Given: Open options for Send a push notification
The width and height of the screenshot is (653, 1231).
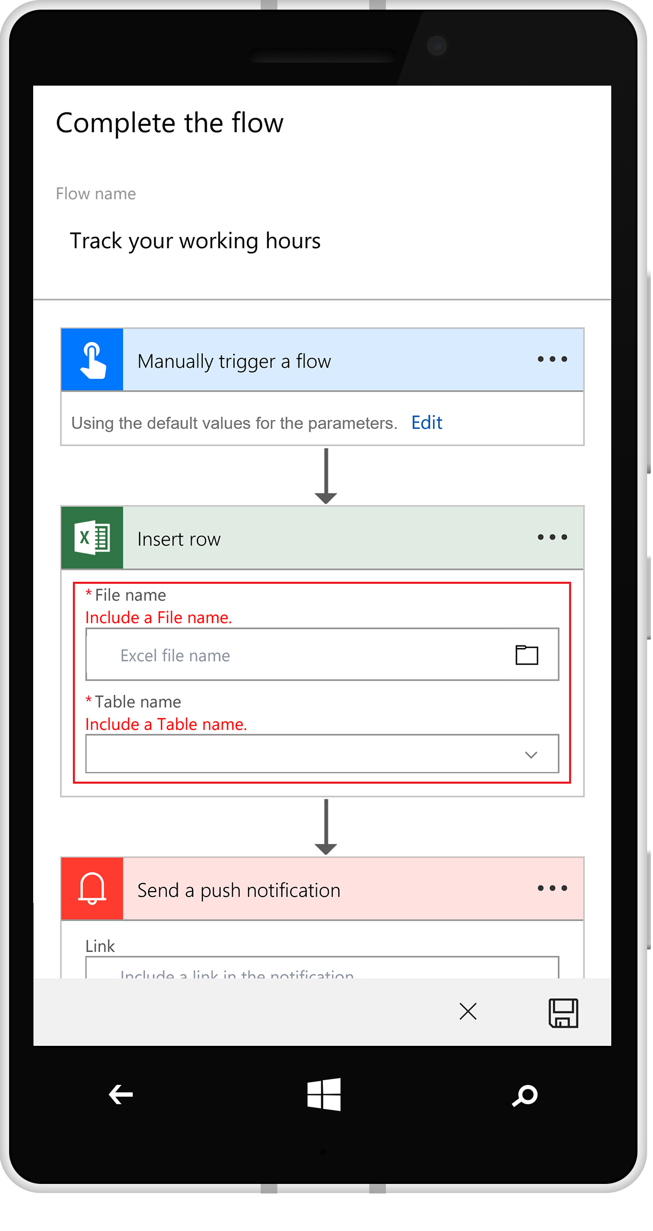Looking at the screenshot, I should point(552,888).
